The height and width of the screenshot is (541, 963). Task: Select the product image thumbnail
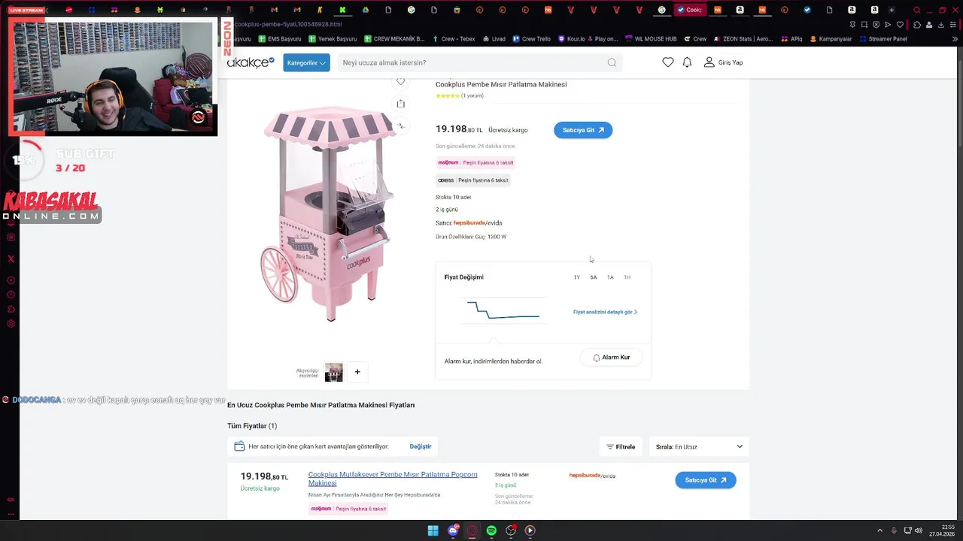point(333,371)
